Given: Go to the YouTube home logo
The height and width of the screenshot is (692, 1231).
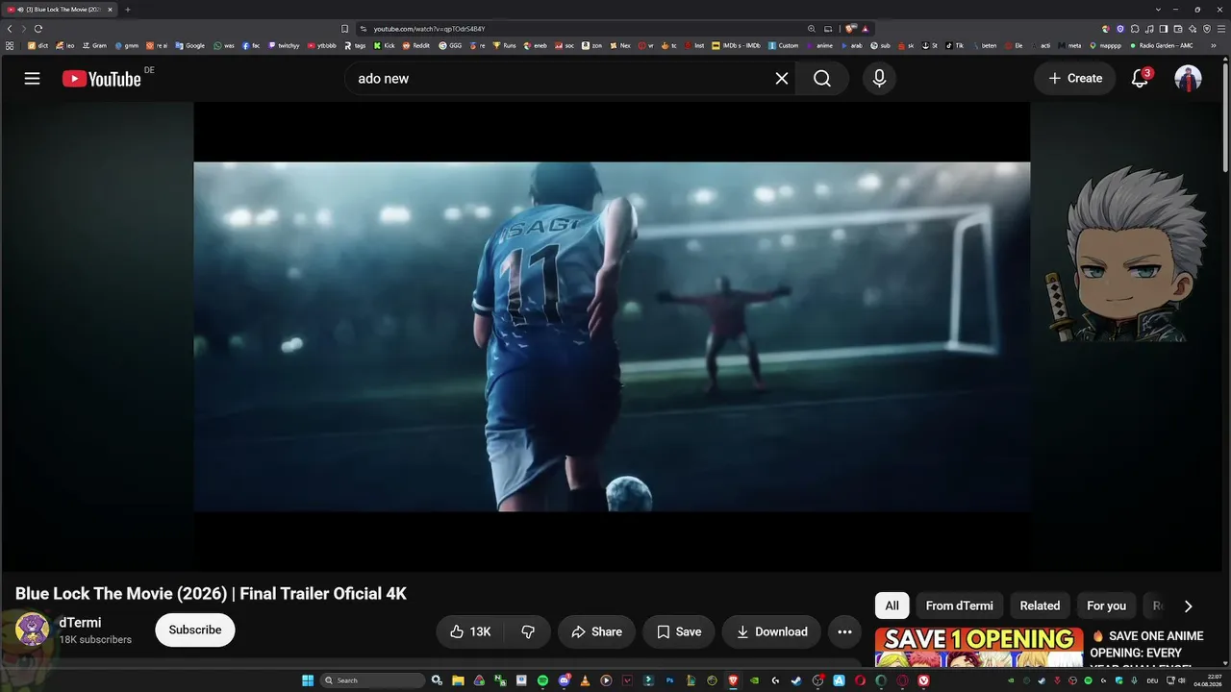Looking at the screenshot, I should point(102,79).
